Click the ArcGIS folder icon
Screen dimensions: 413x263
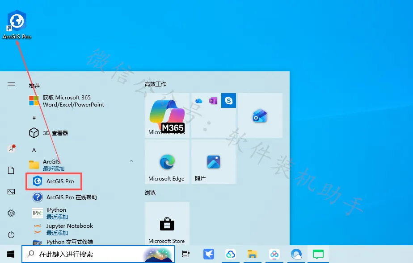coord(34,165)
